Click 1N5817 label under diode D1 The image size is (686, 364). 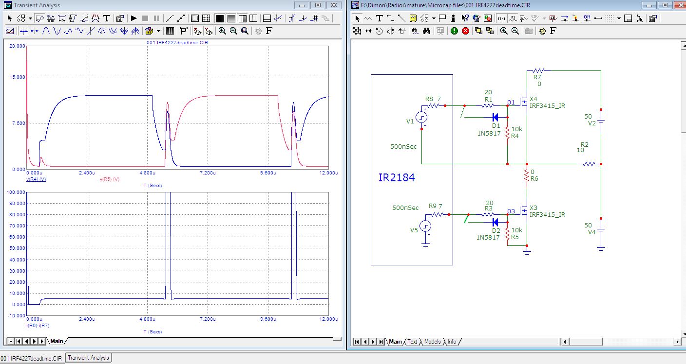tap(489, 134)
